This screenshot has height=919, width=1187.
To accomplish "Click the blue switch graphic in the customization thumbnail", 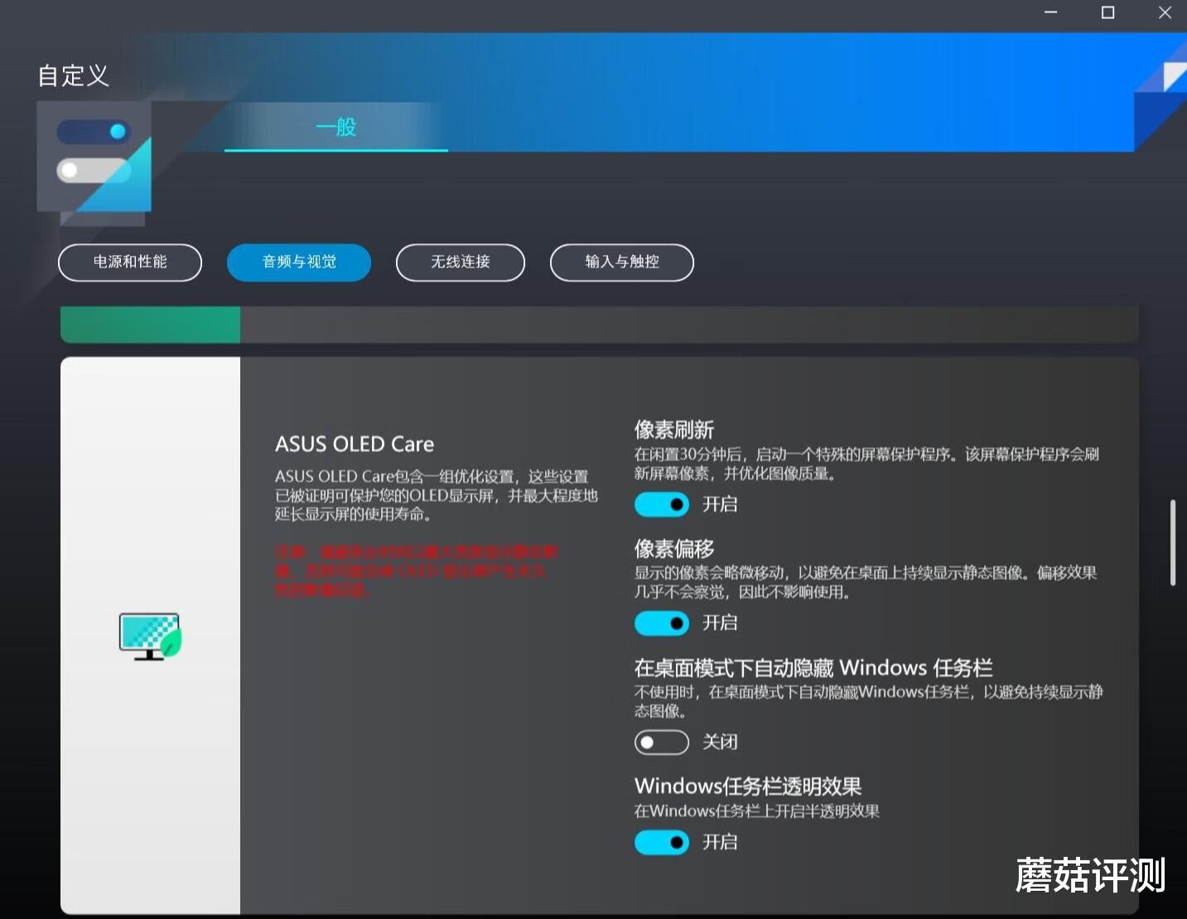I will [x=91, y=131].
